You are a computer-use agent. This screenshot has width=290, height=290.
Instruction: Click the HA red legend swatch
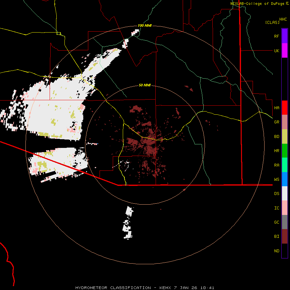tap(285, 108)
